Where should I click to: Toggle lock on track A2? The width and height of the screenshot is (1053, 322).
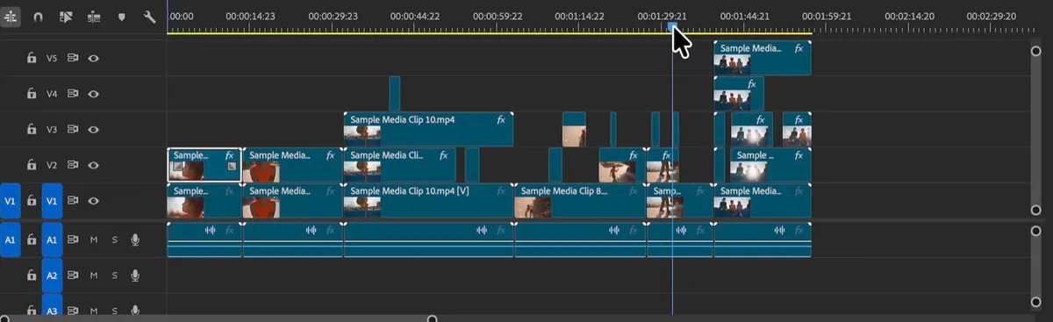point(32,275)
